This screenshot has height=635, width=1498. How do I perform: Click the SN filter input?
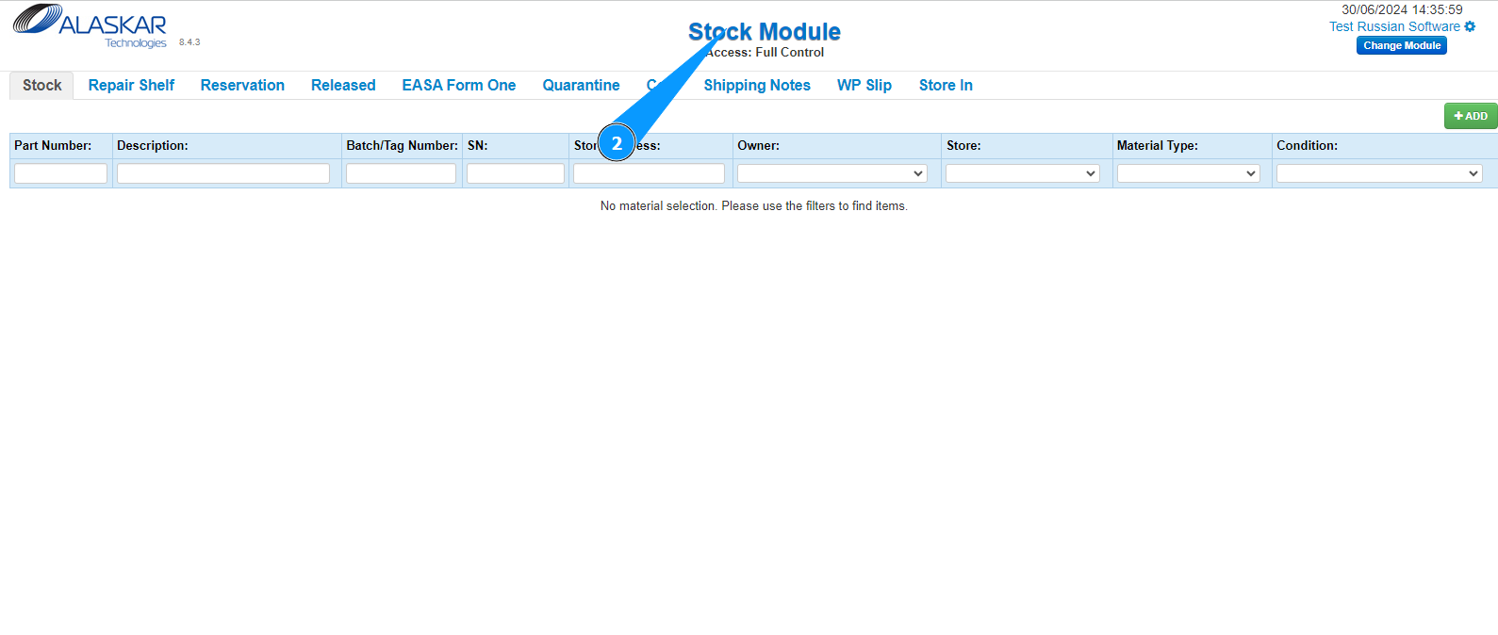[516, 173]
